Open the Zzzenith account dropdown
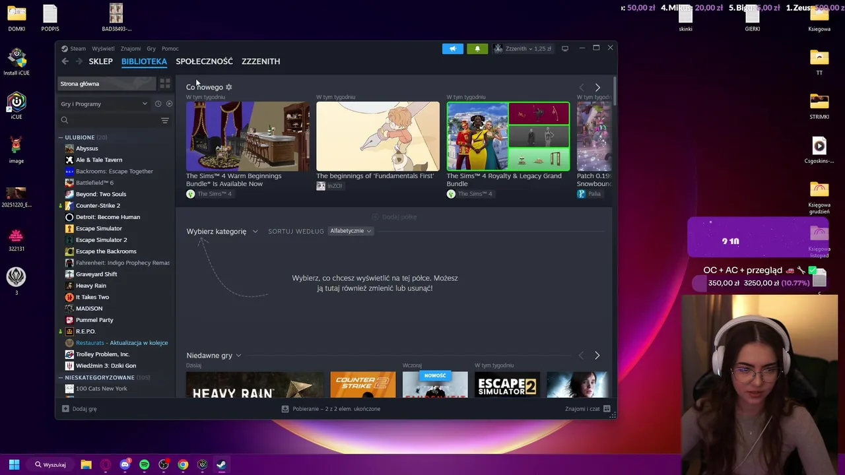The height and width of the screenshot is (475, 845). (x=523, y=48)
